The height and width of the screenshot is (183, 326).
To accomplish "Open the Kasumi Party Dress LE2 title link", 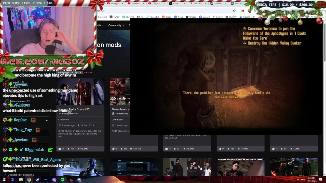I will [x=74, y=109].
